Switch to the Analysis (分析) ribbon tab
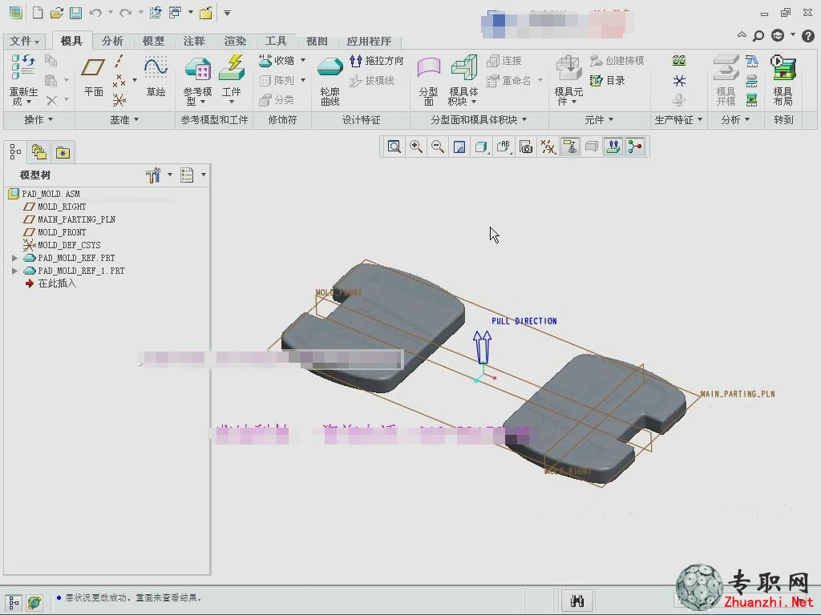The width and height of the screenshot is (821, 615). coord(112,41)
